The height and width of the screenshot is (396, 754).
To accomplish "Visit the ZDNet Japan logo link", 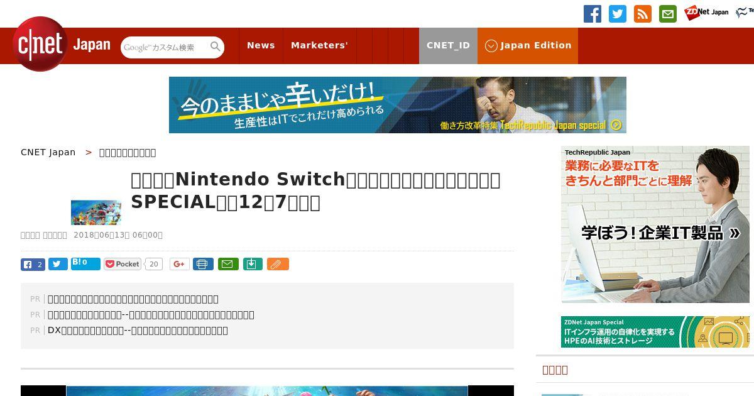I will click(x=706, y=12).
